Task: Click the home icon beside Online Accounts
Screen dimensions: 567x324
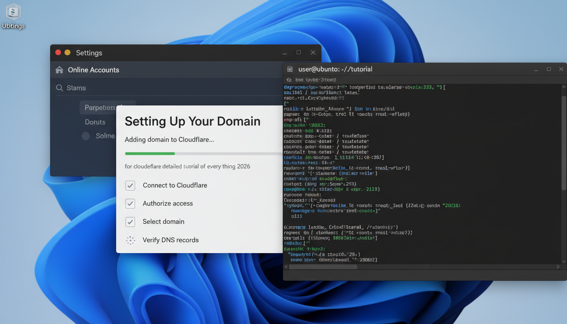Action: pyautogui.click(x=59, y=70)
